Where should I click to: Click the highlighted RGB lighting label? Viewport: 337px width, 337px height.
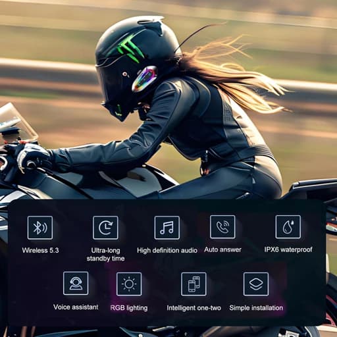(129, 308)
